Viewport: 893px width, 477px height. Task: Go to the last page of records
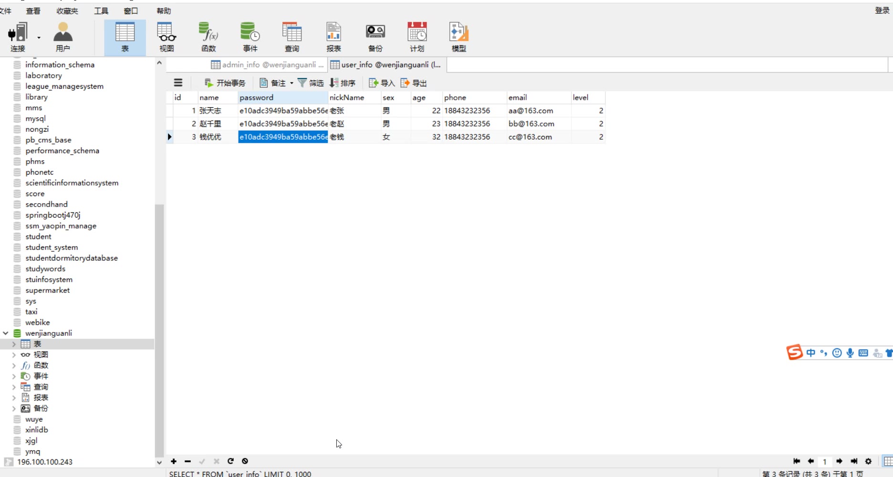(854, 461)
